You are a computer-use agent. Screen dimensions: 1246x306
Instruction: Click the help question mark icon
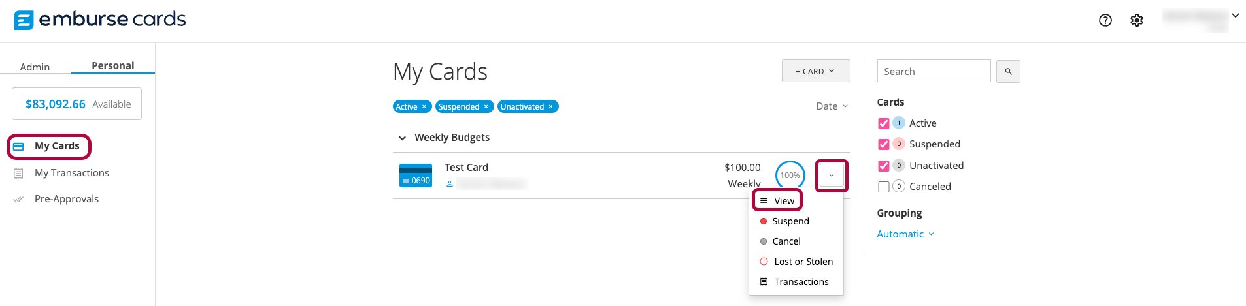[1105, 20]
